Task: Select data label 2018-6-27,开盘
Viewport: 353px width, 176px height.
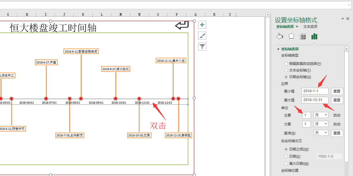Action: 46,62
